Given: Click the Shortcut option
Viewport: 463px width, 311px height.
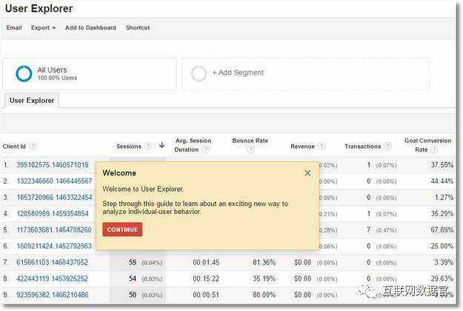Looking at the screenshot, I should click(x=138, y=28).
